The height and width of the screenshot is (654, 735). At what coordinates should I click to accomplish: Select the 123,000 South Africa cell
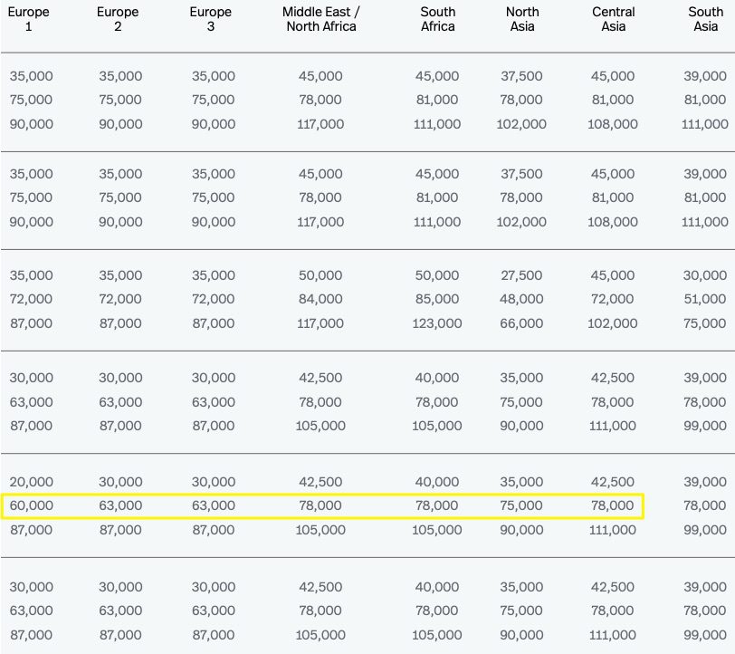pos(437,323)
